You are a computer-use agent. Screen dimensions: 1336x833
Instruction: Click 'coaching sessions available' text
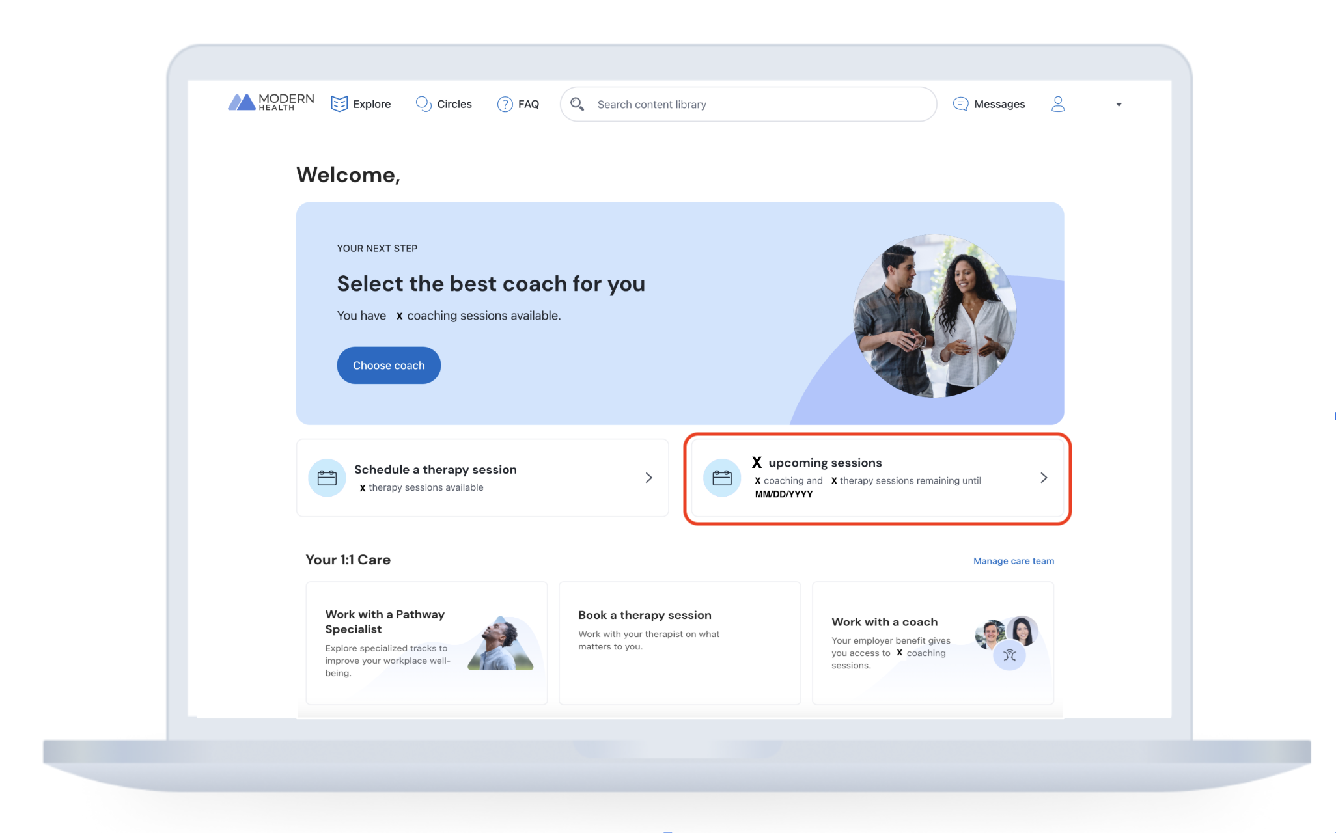[x=484, y=316]
